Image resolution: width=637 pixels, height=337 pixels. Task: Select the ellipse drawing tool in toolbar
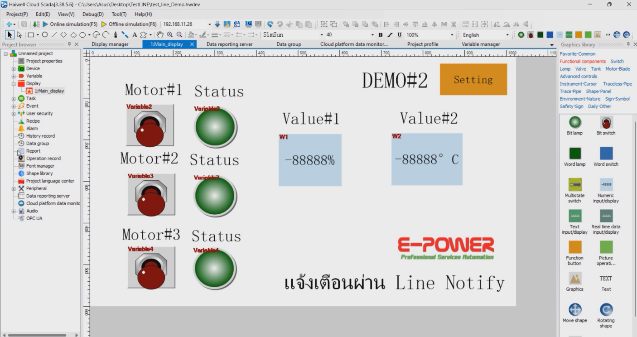[x=44, y=35]
